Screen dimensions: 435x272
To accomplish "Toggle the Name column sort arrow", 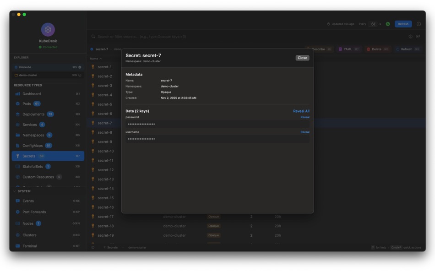I will tap(100, 58).
